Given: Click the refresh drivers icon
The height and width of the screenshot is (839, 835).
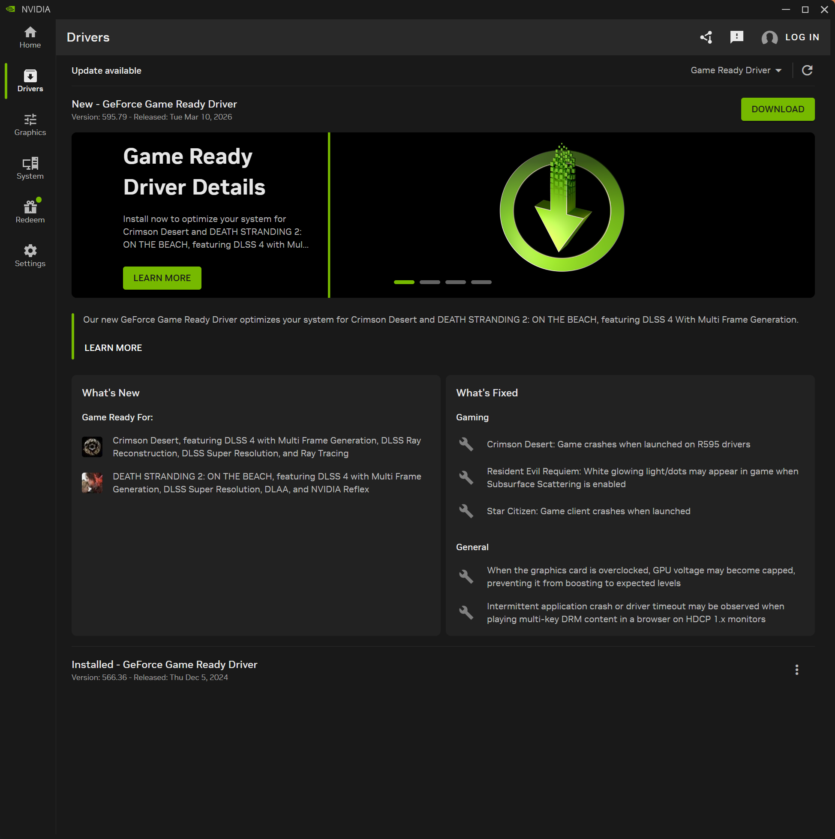Looking at the screenshot, I should (807, 70).
